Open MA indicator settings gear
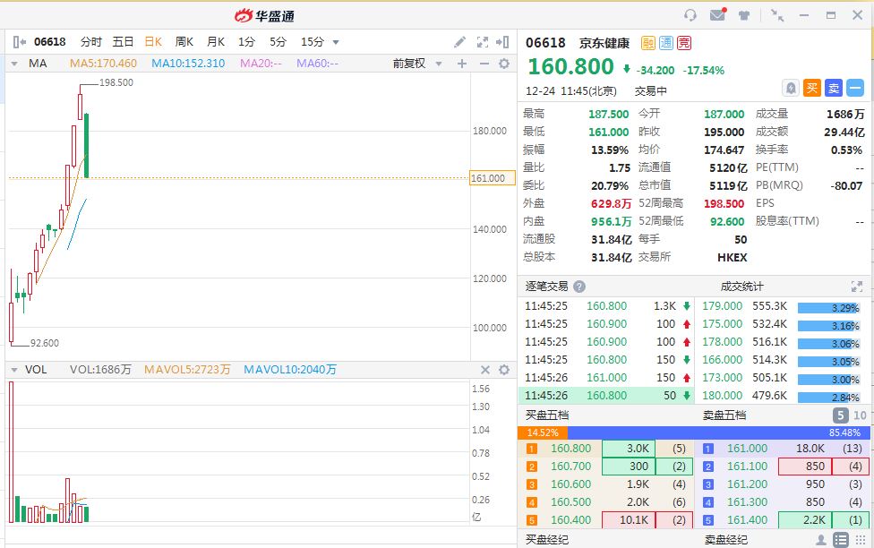Image resolution: width=874 pixels, height=548 pixels. point(503,64)
